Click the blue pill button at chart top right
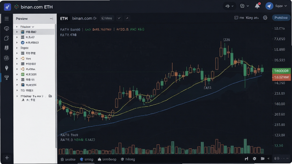Screen dimensions: 292x164 pyautogui.click(x=281, y=17)
